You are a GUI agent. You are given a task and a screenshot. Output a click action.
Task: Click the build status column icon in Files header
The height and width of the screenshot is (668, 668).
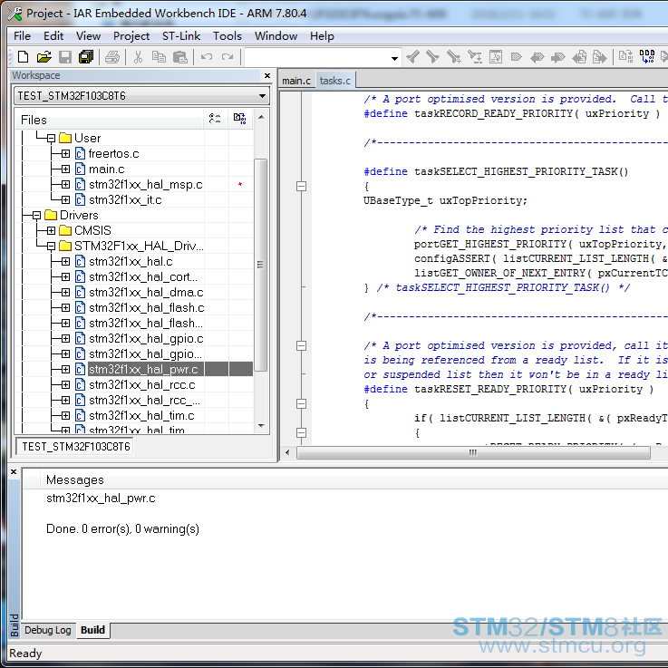pyautogui.click(x=240, y=119)
